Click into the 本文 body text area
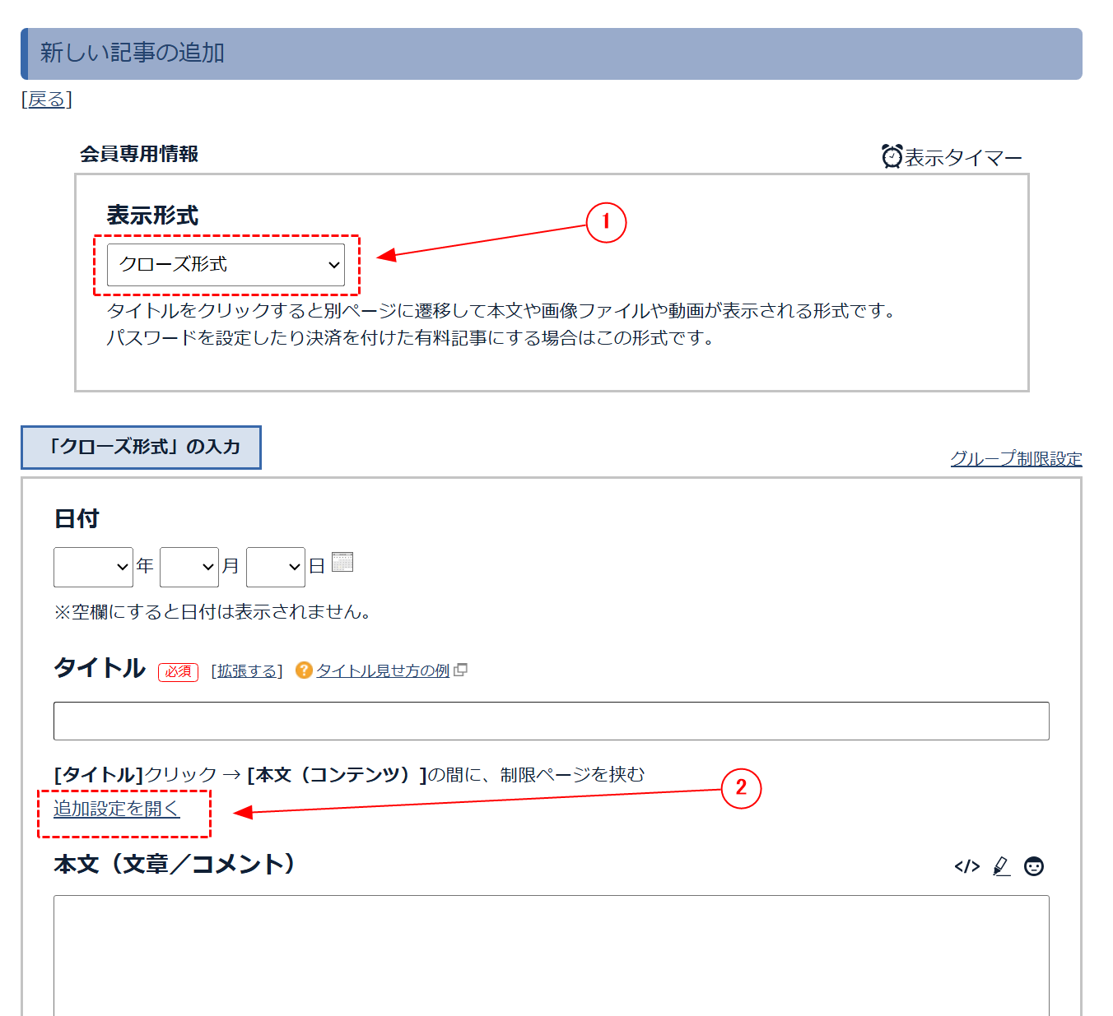1113x1016 pixels. tap(552, 955)
